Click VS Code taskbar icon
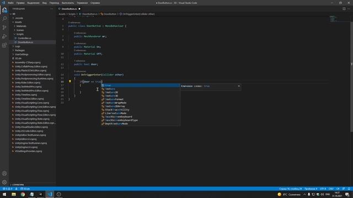353x198 pixels. tap(50, 194)
